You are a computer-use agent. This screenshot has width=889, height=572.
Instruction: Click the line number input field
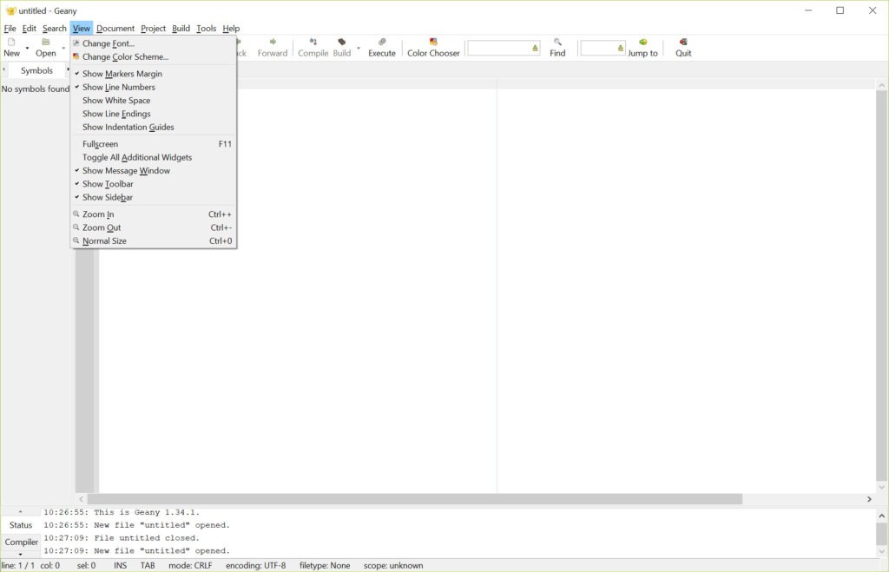598,49
